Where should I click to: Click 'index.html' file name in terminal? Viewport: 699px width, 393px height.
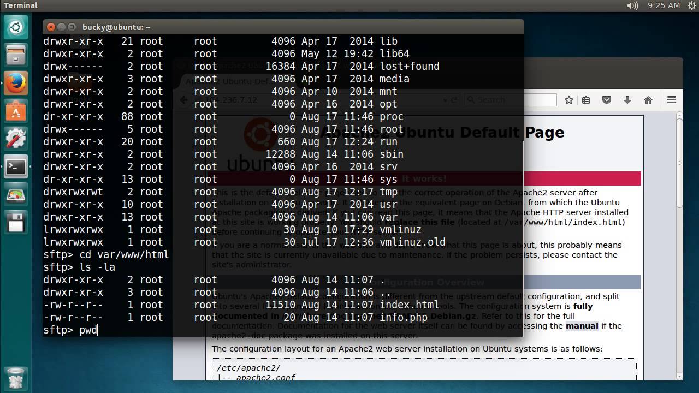point(410,305)
